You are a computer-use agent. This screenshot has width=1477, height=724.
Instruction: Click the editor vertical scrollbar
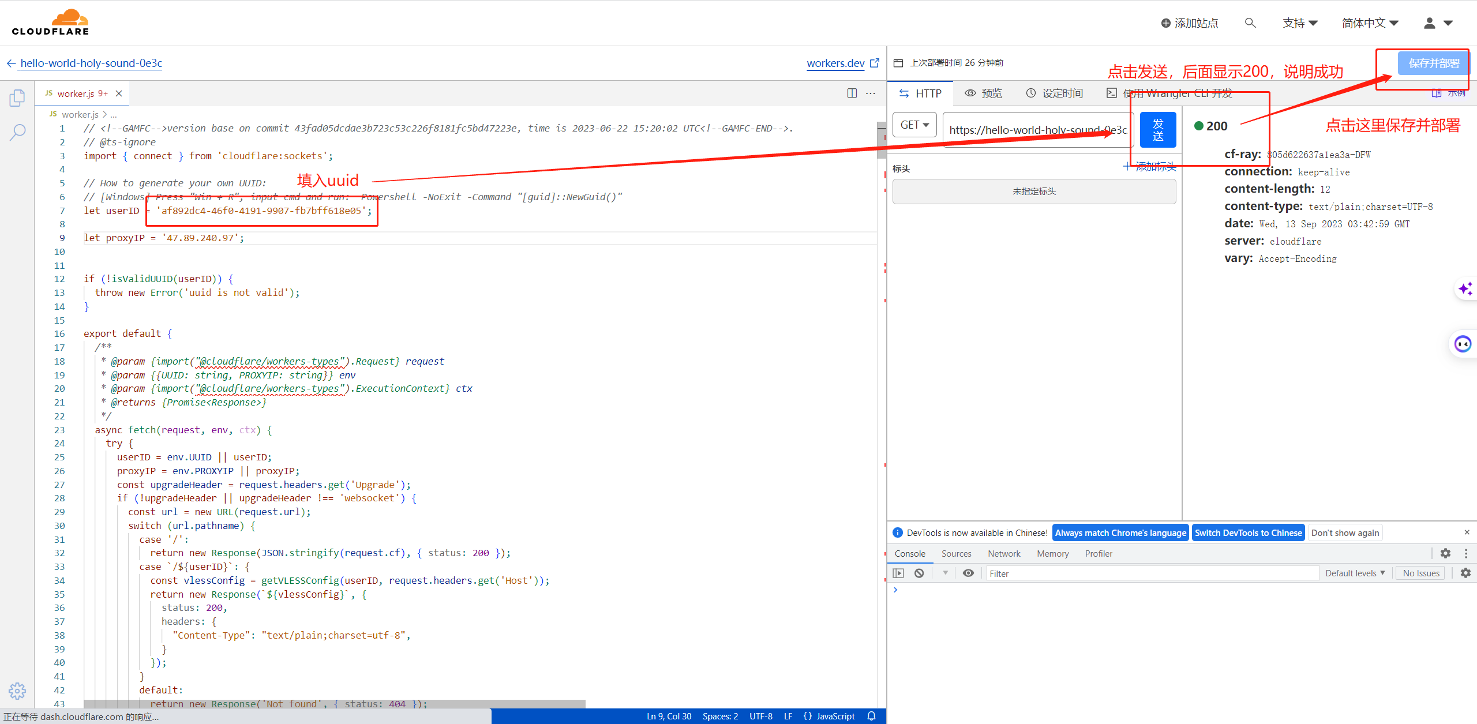881,140
